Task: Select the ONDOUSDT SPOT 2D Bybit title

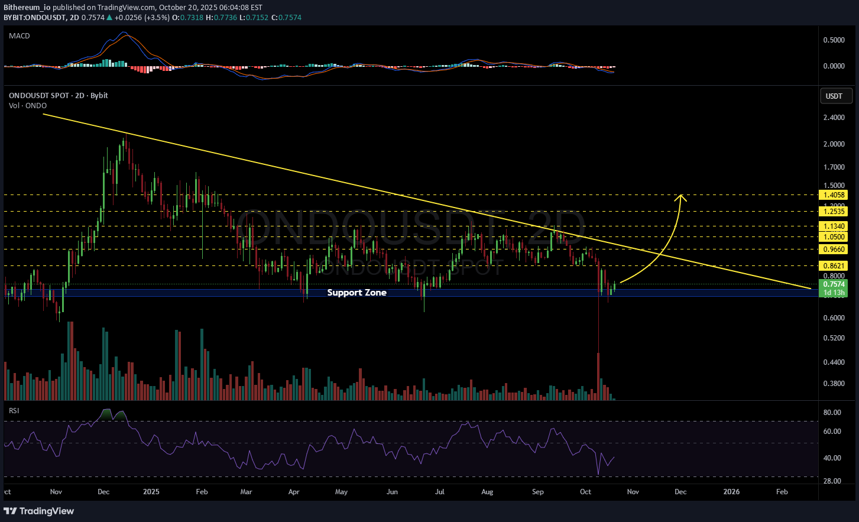Action: tap(59, 95)
